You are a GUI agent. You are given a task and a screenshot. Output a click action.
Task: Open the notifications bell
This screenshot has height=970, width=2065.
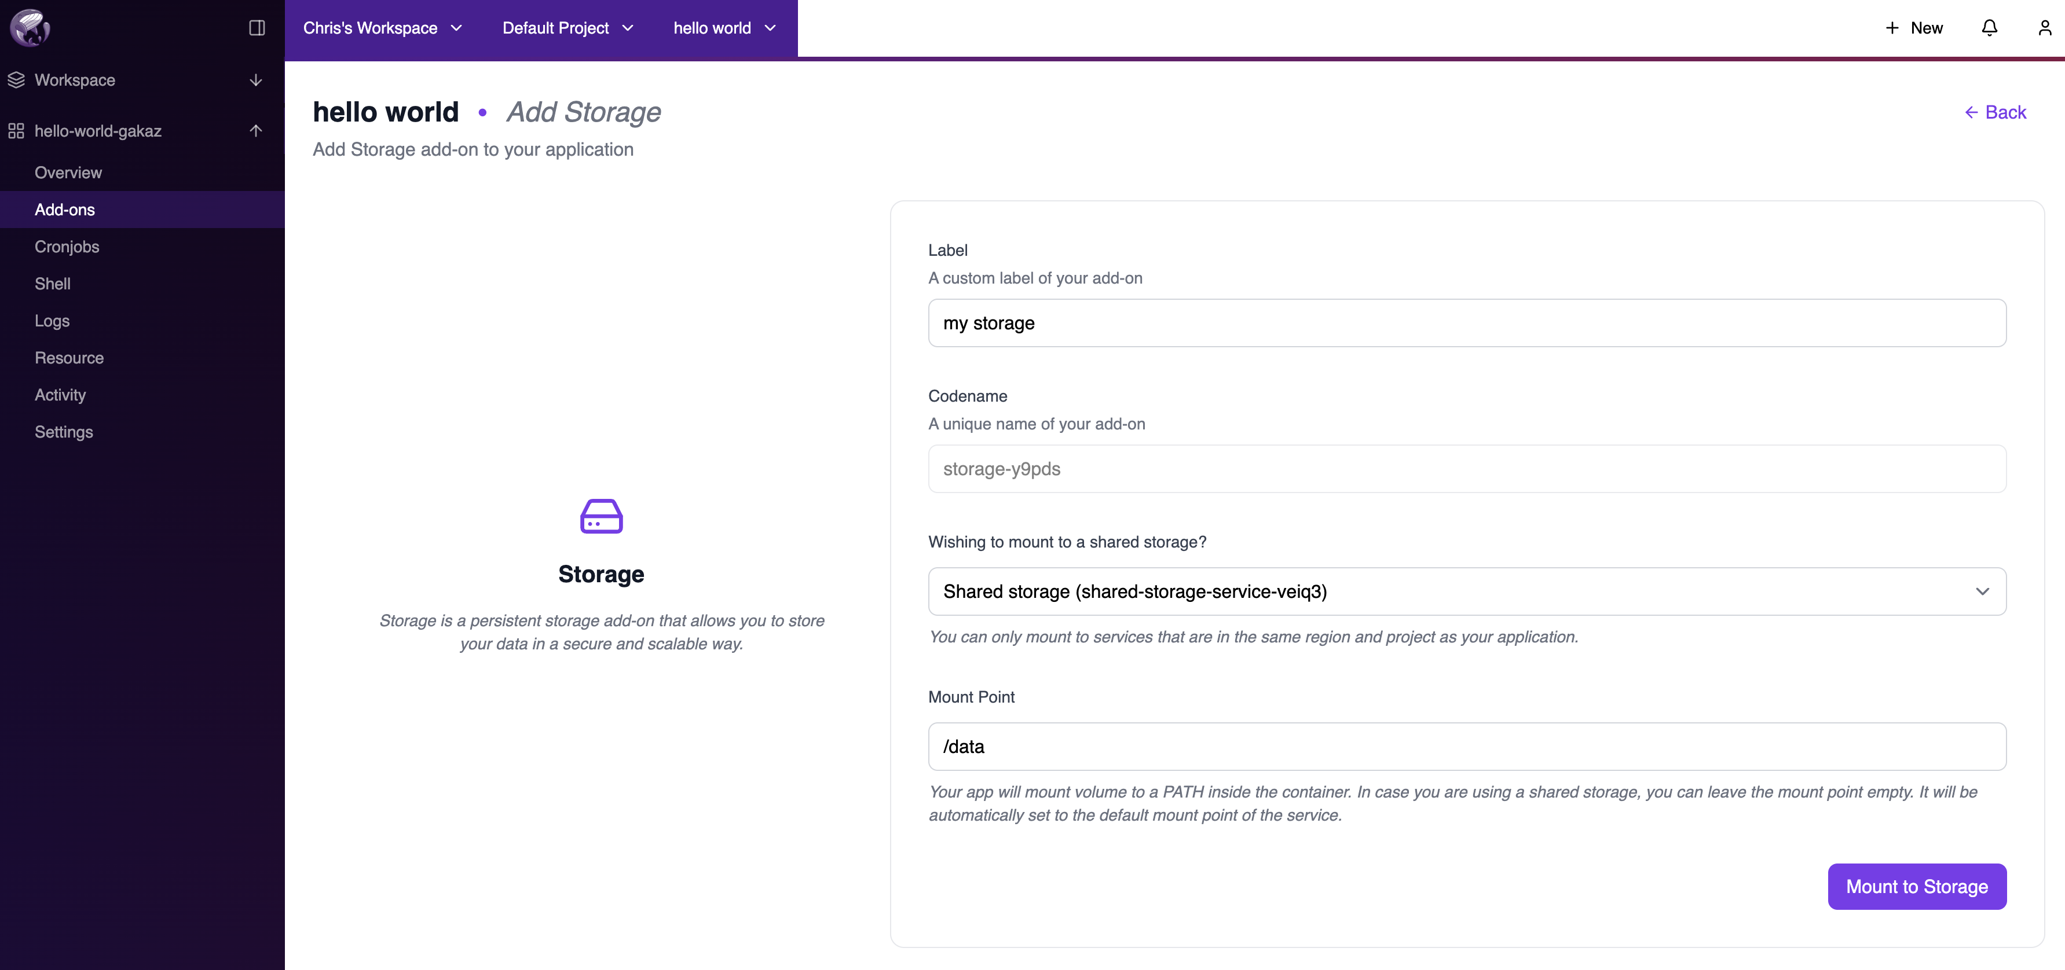coord(1989,28)
